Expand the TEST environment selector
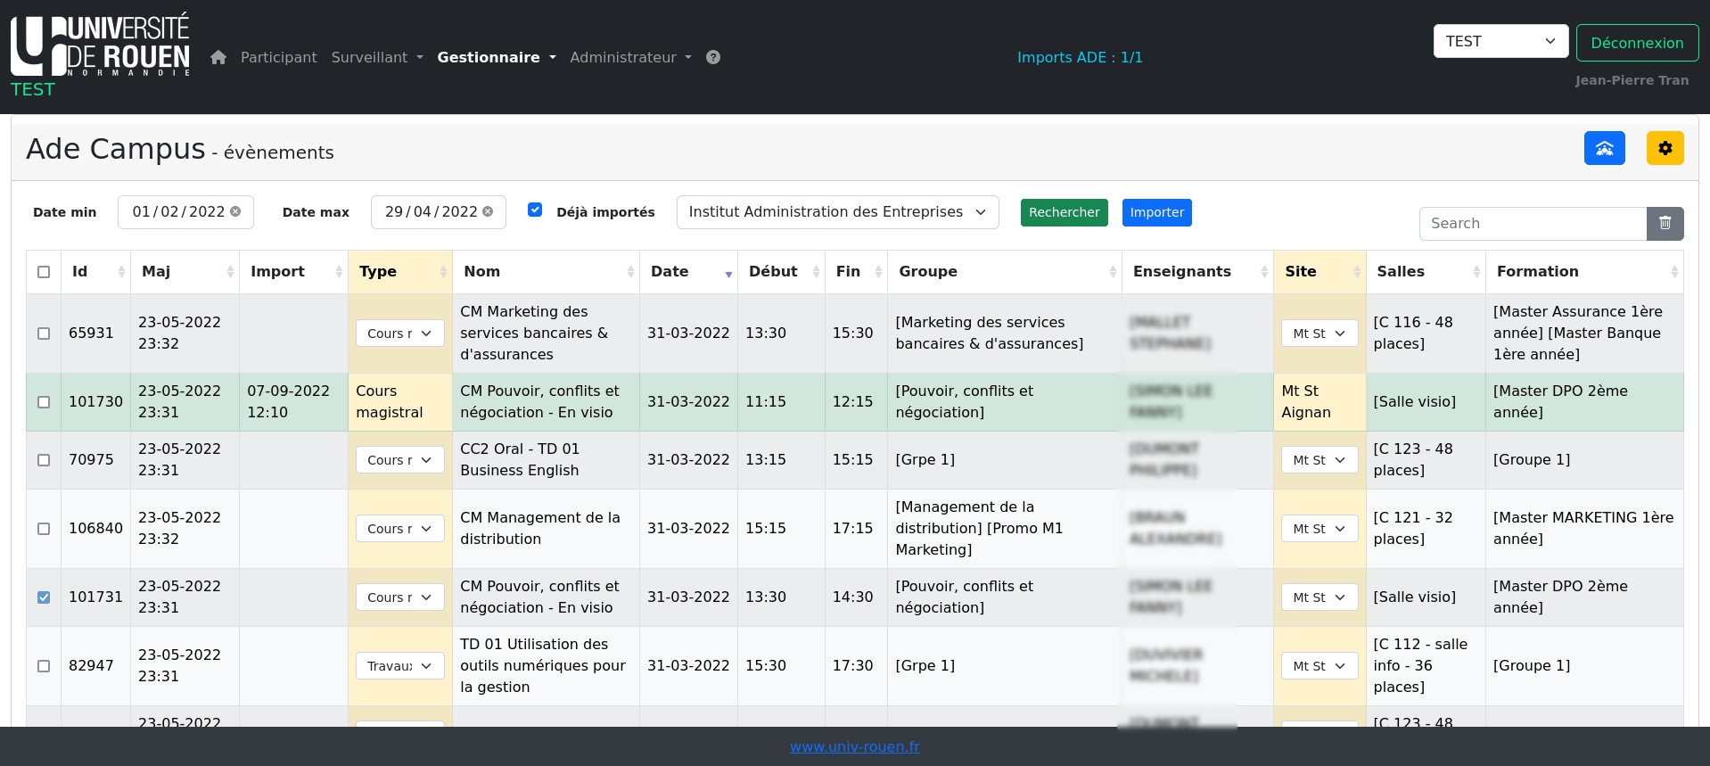The image size is (1710, 766). pos(1500,41)
